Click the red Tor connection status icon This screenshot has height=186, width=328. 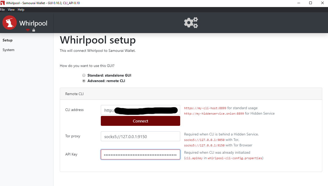[x=28, y=30]
